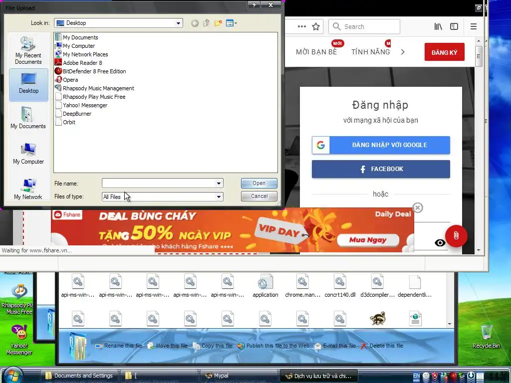
Task: Click the Open button
Action: 259,184
